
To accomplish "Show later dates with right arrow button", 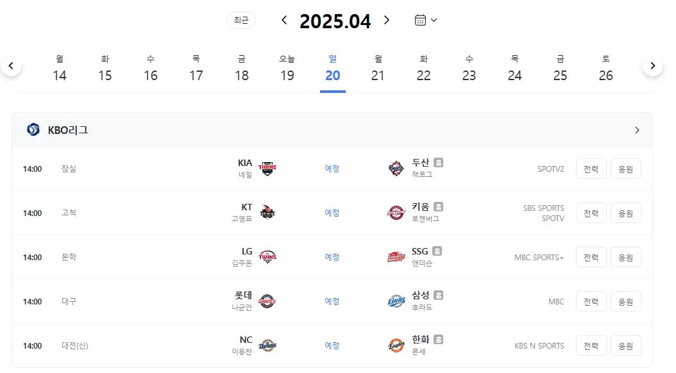I will [653, 66].
